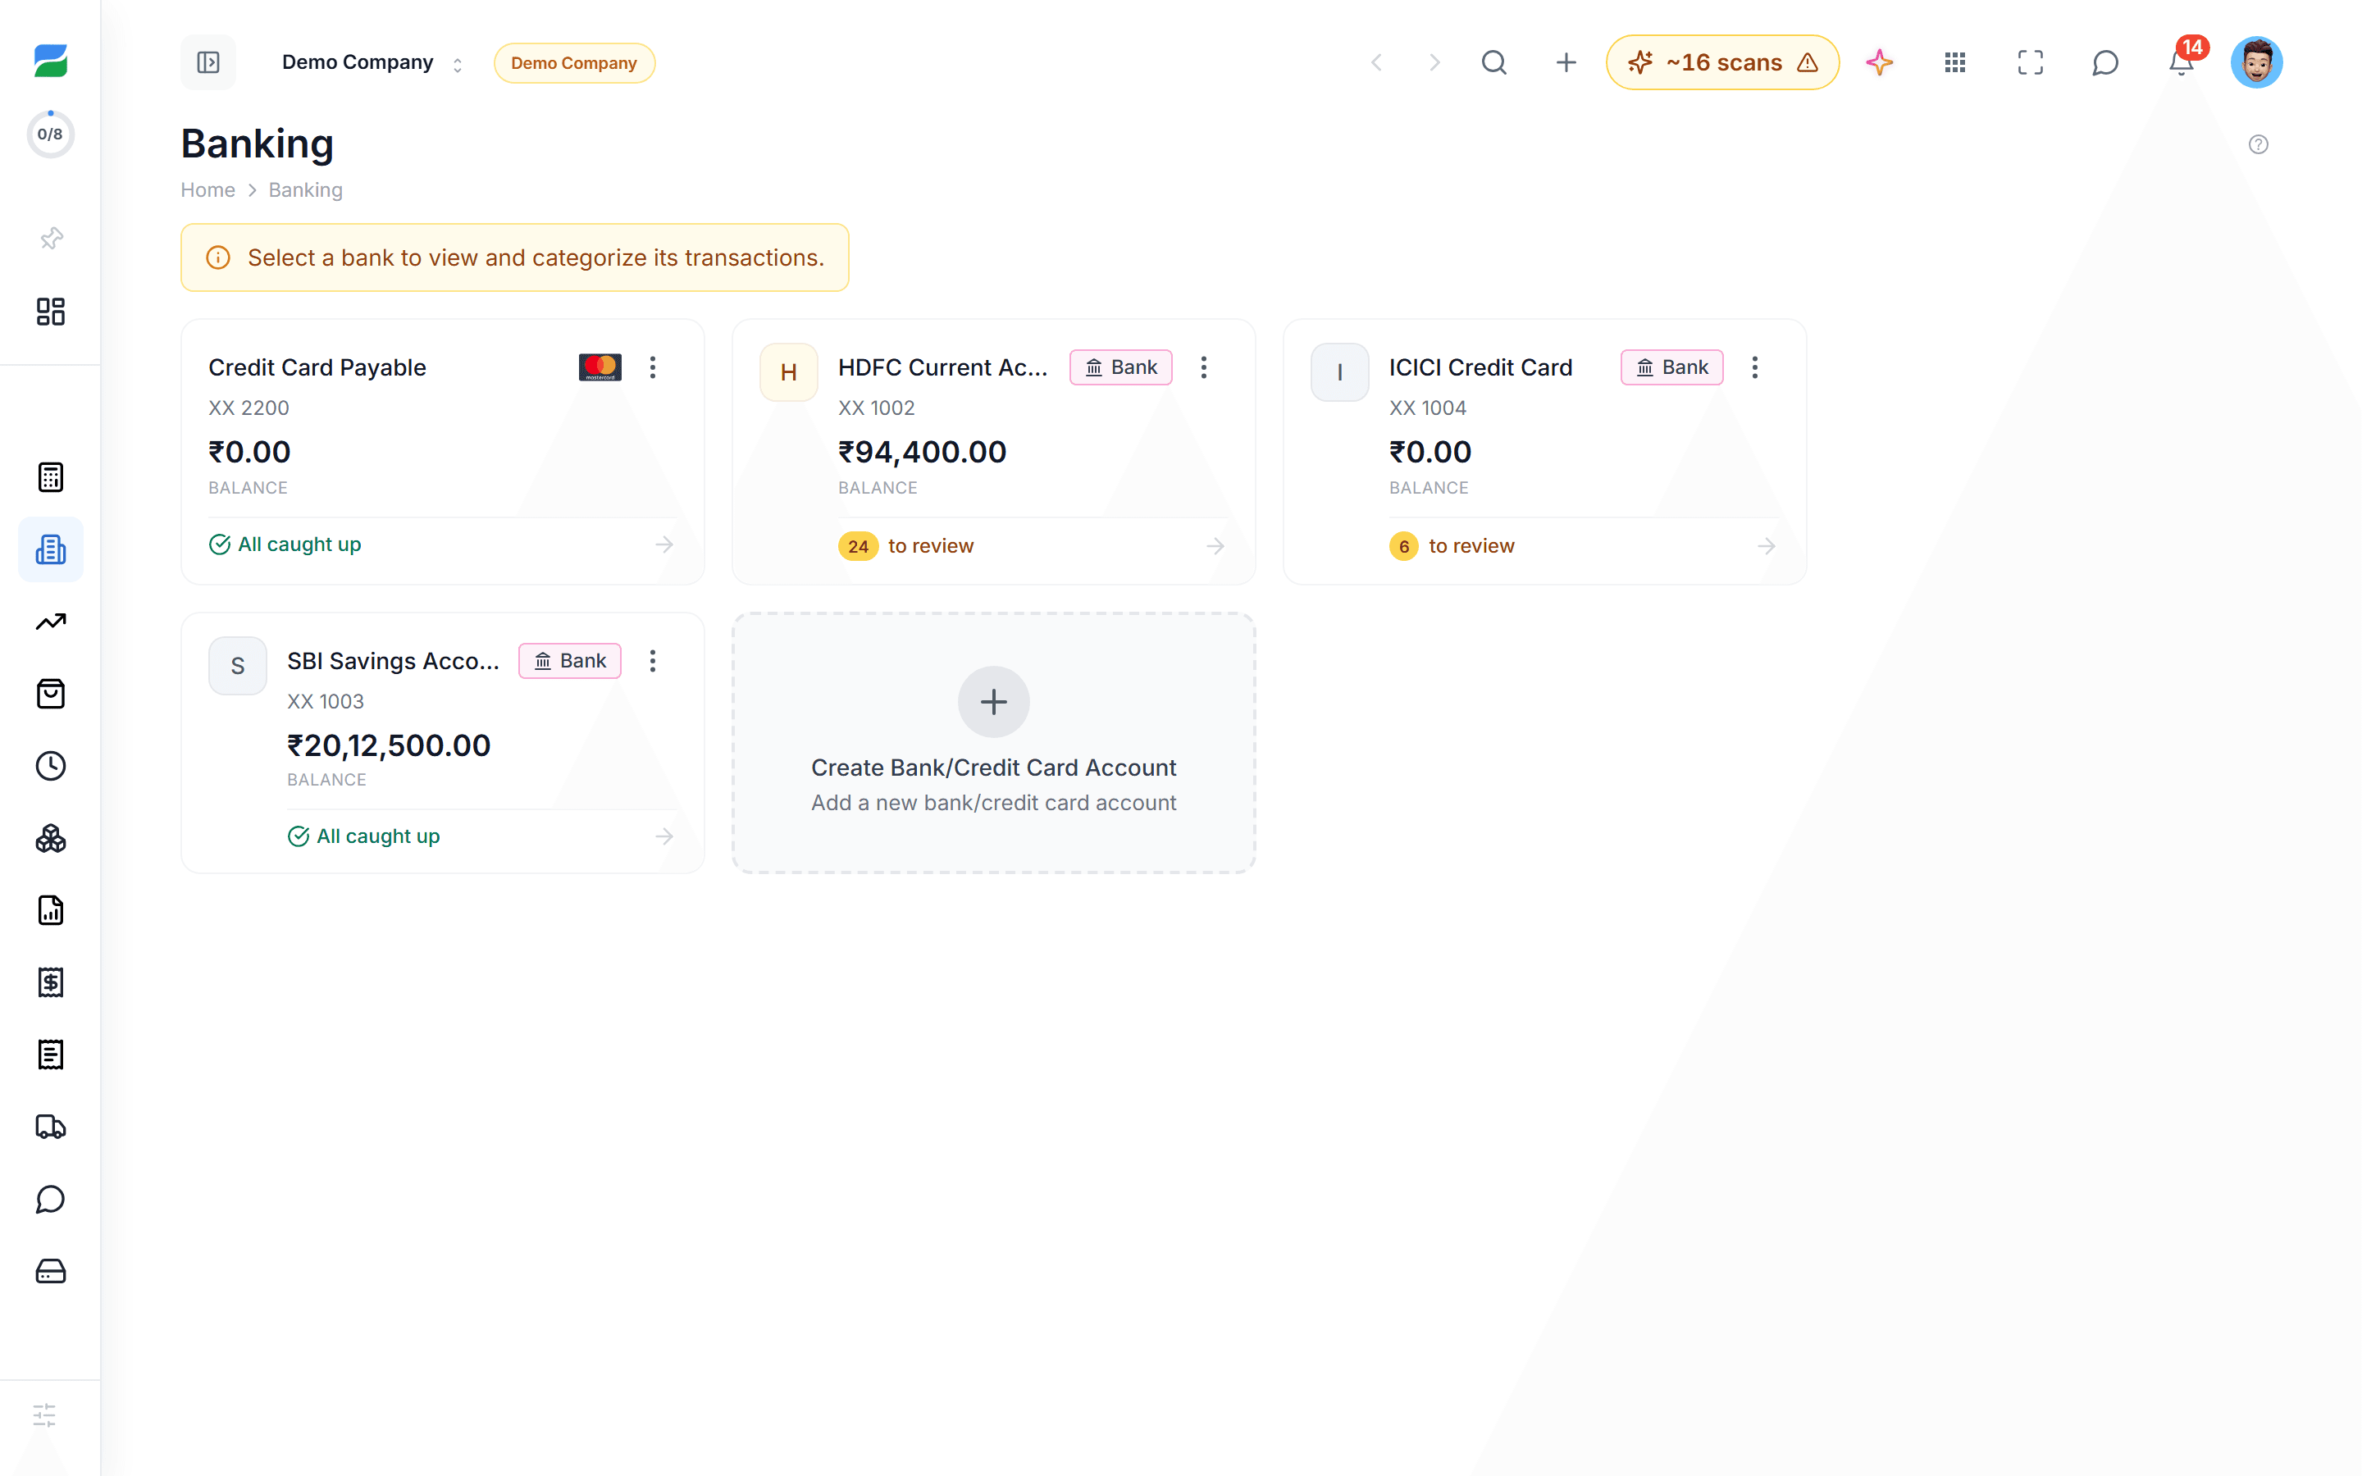
Task: Open search with the magnifier icon
Action: point(1493,62)
